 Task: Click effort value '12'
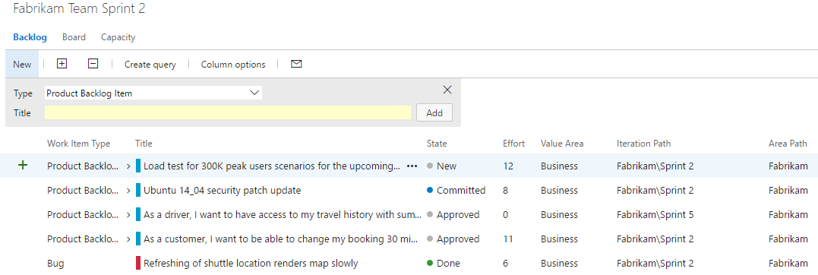(508, 166)
